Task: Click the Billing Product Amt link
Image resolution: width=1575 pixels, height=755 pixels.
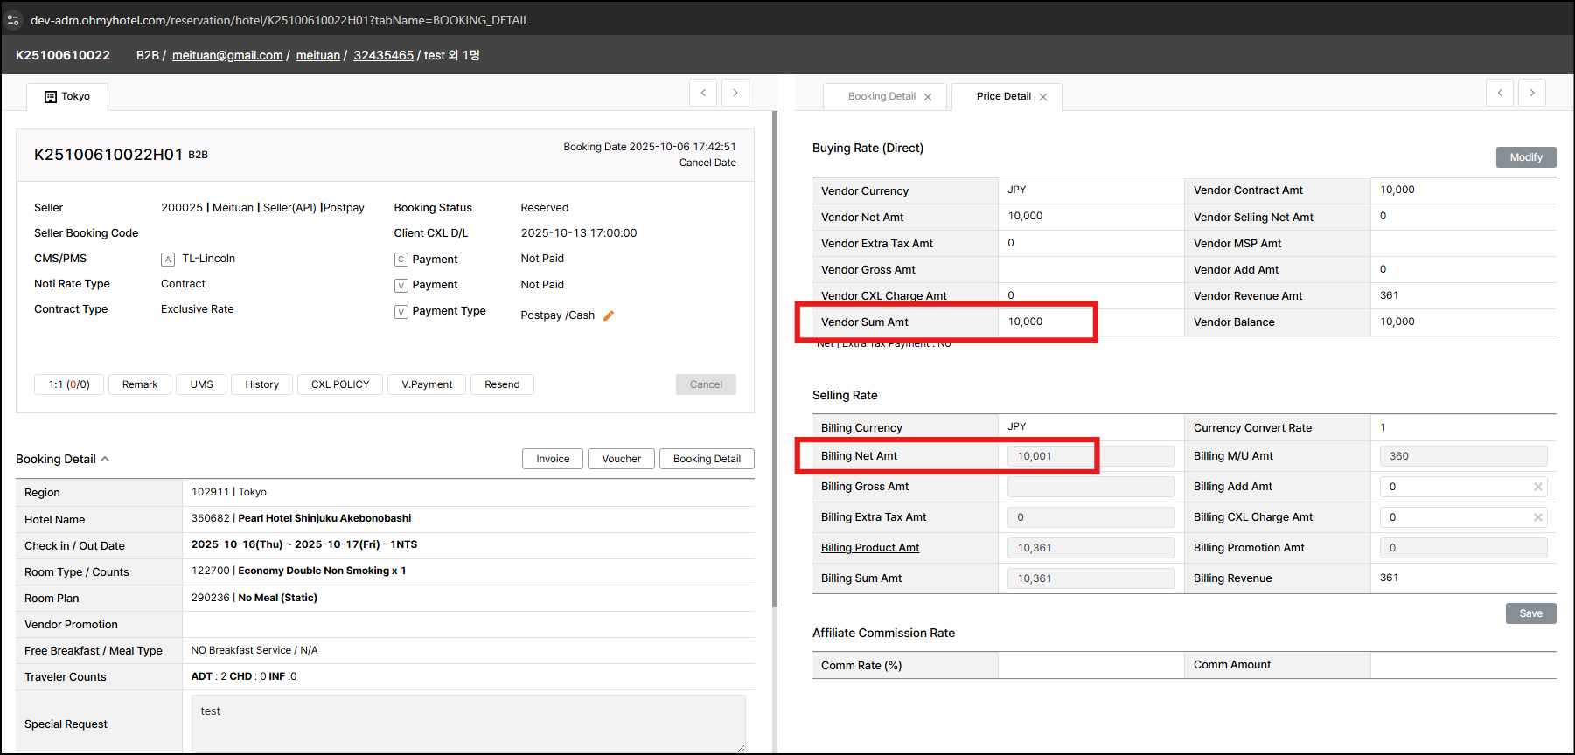Action: tap(870, 548)
